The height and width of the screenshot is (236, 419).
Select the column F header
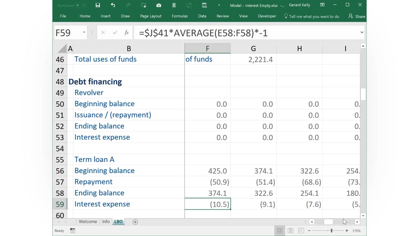pyautogui.click(x=207, y=49)
